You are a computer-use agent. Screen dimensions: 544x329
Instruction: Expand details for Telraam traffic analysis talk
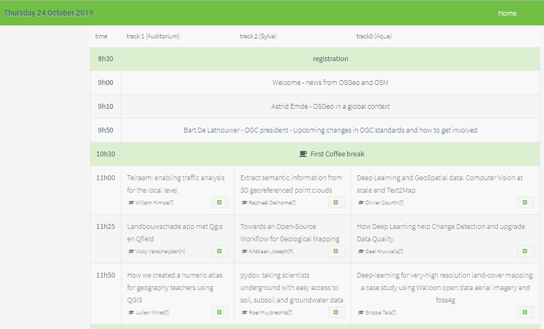(220, 202)
